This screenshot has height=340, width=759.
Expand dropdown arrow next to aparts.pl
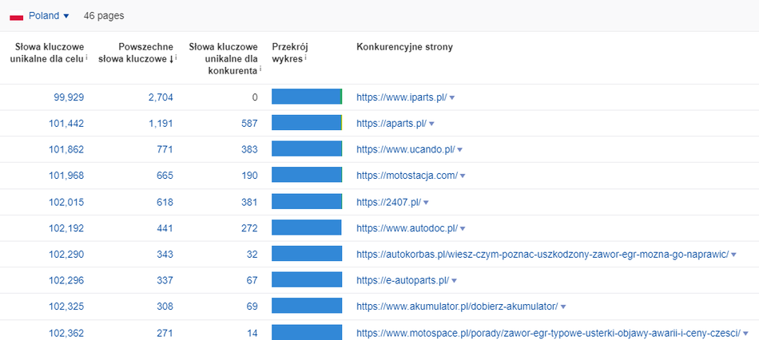[431, 124]
